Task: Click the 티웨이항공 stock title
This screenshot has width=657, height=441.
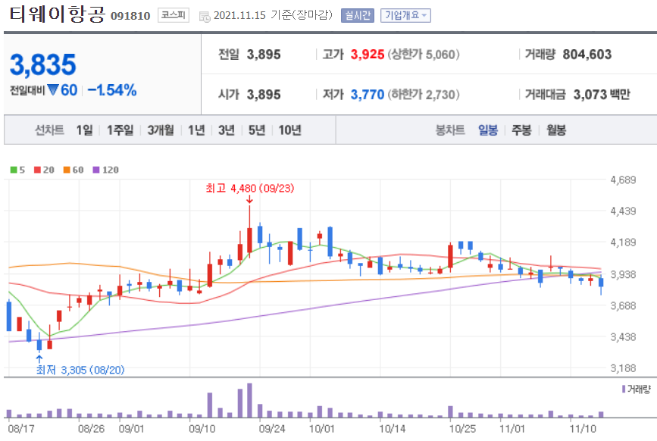Action: [57, 14]
